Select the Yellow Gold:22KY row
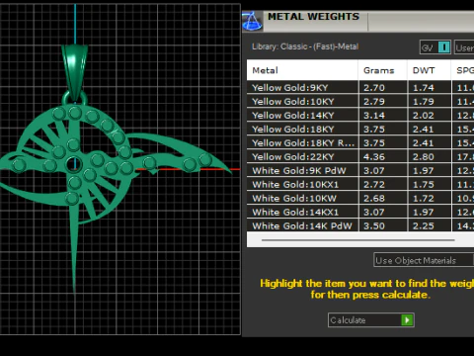Viewport: 474px width, 356px height. click(360, 157)
